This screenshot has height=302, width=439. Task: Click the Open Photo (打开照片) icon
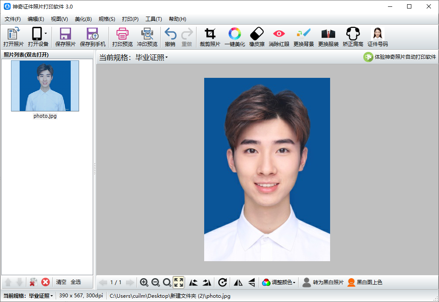[13, 34]
